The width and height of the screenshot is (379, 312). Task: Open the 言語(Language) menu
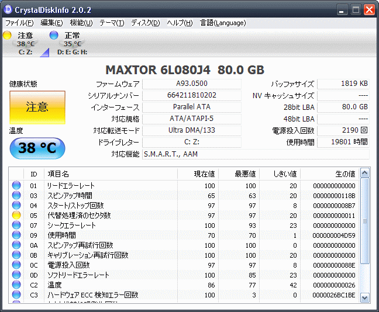tap(223, 23)
